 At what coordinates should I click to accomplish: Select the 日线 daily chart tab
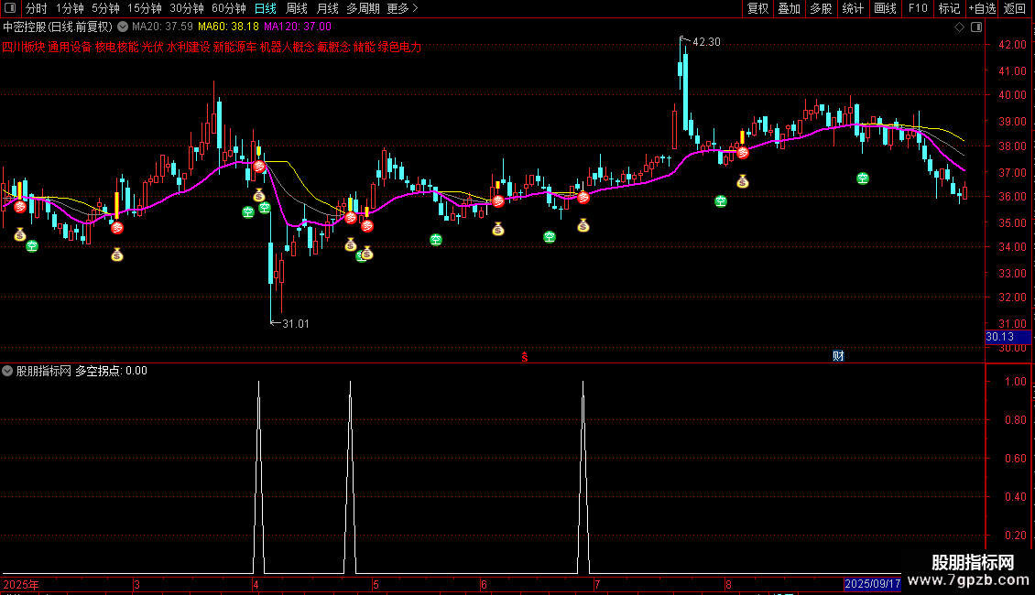[x=266, y=8]
